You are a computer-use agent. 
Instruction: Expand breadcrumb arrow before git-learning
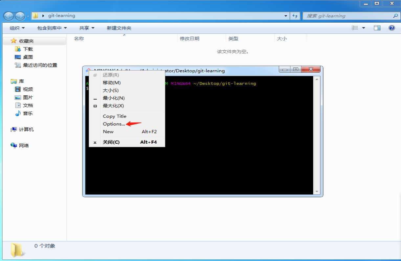pos(43,16)
